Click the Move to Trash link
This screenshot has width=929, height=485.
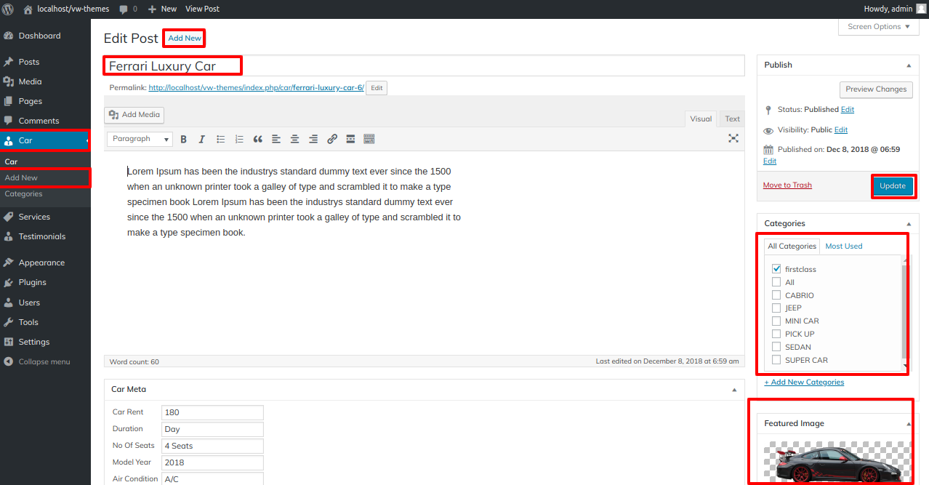[x=787, y=185]
